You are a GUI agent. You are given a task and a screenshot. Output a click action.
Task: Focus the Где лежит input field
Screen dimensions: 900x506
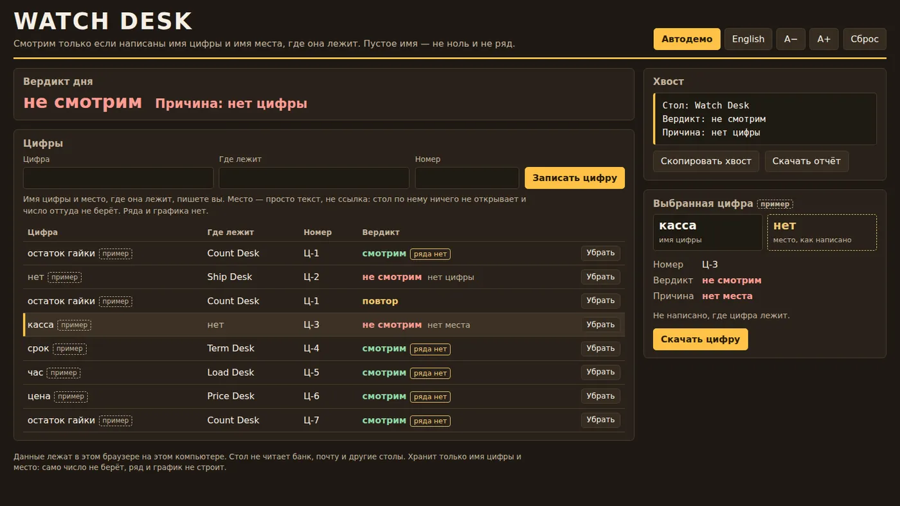pyautogui.click(x=314, y=178)
